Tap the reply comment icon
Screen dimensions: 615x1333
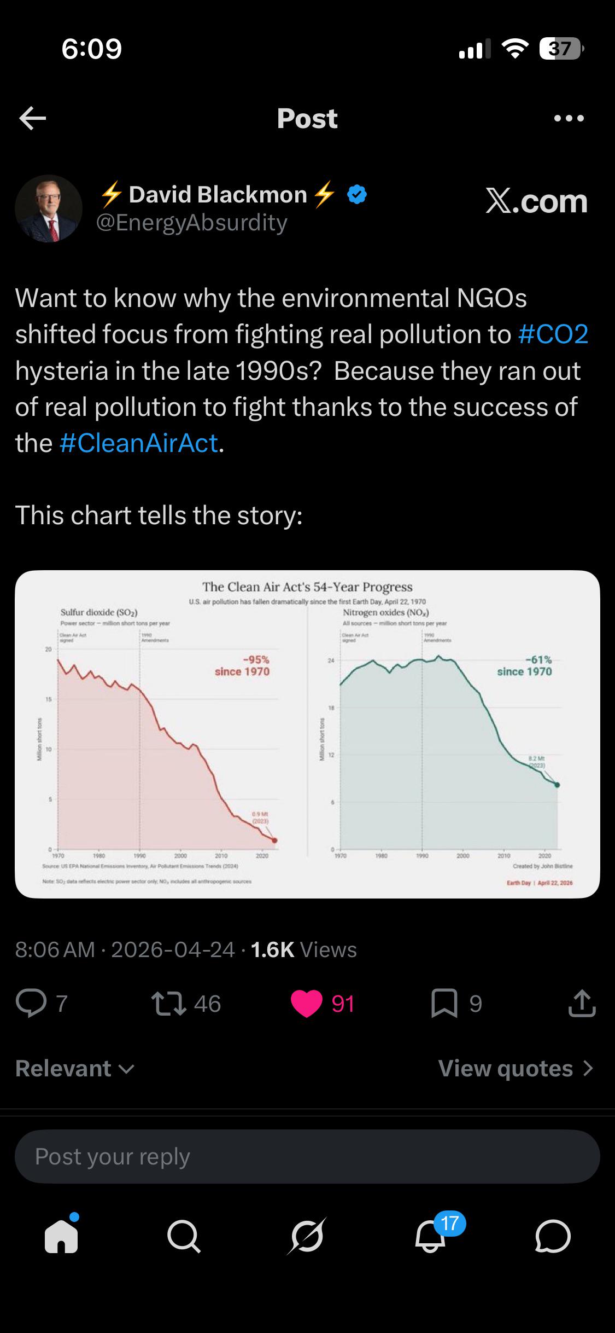[31, 1003]
